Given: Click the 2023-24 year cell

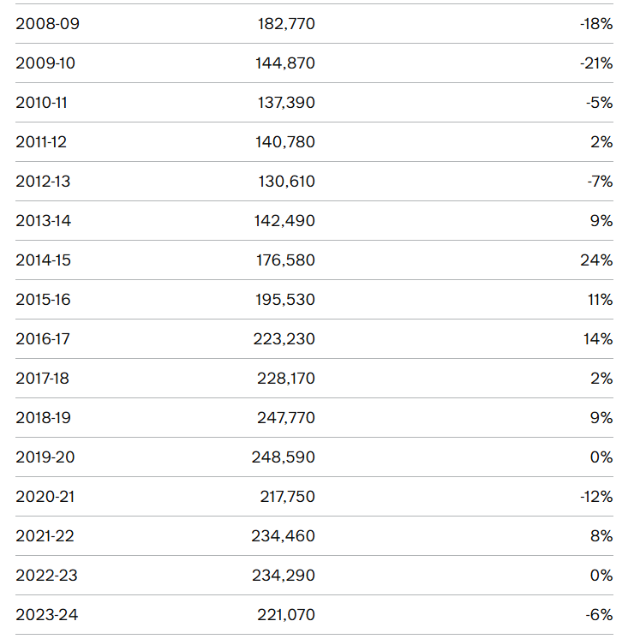Looking at the screenshot, I should click(46, 615).
